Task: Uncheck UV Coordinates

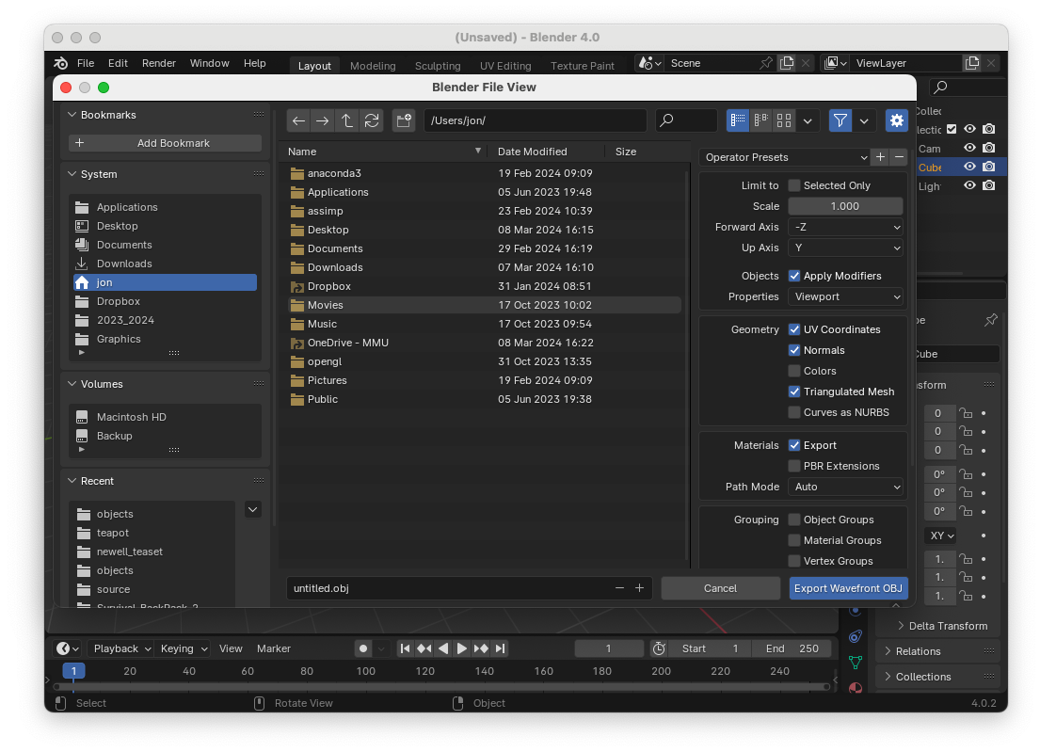Action: point(794,329)
